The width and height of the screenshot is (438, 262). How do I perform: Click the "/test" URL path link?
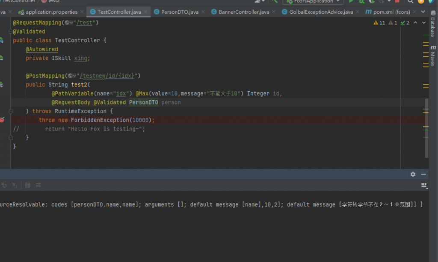(x=84, y=23)
